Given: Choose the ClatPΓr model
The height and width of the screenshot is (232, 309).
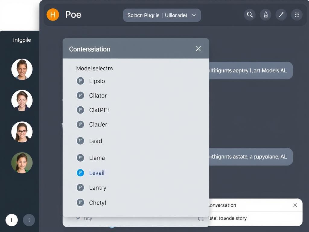Looking at the screenshot, I should point(99,110).
